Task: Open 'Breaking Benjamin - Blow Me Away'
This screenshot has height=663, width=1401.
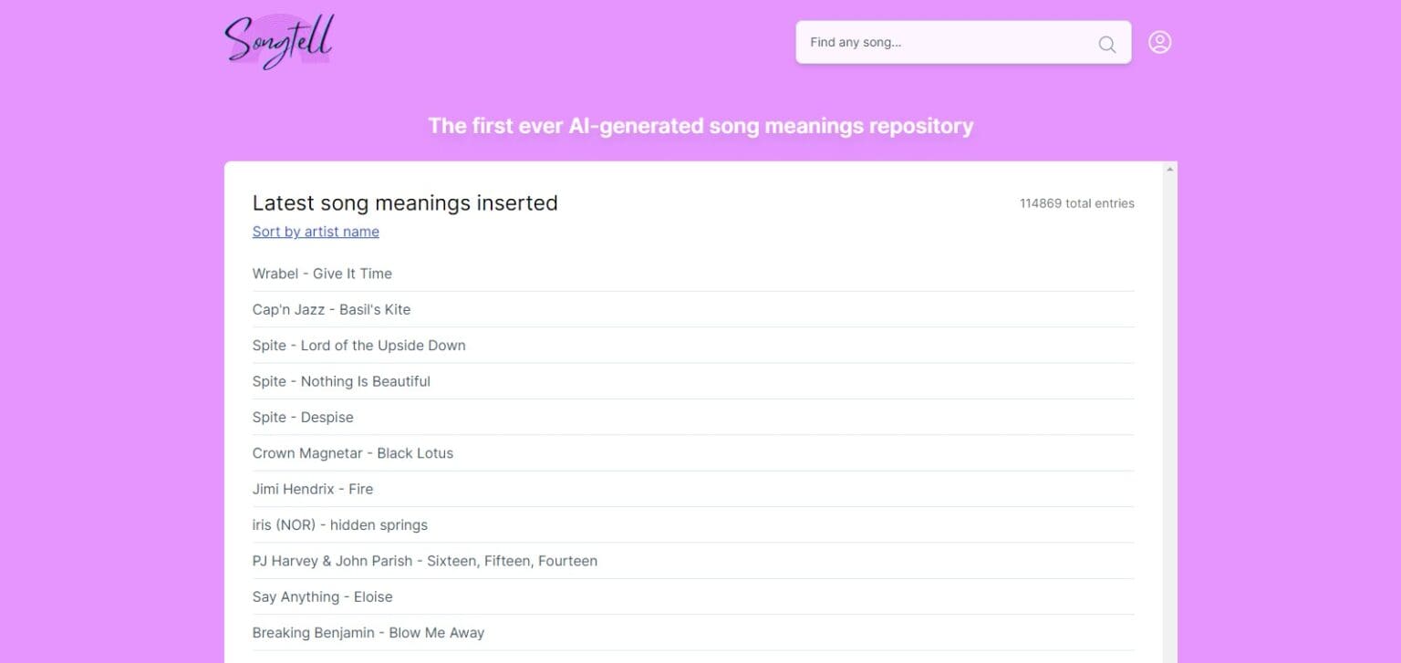Action: [368, 633]
